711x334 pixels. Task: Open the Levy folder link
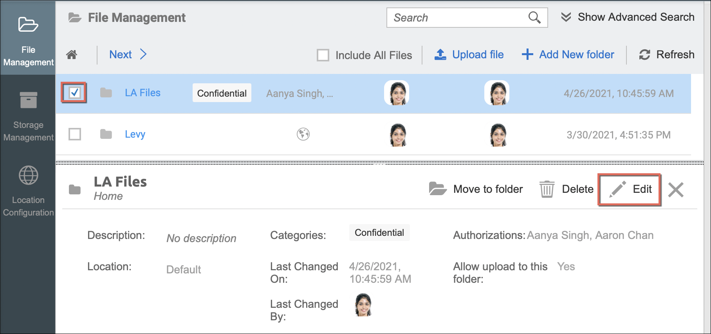pos(135,134)
